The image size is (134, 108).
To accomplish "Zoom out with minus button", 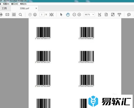I will tap(74, 14).
